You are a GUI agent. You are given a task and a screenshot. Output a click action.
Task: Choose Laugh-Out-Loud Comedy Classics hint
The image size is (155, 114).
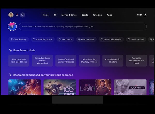66,61
